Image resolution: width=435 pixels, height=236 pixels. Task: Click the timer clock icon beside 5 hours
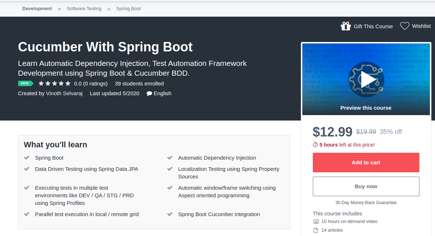315,145
